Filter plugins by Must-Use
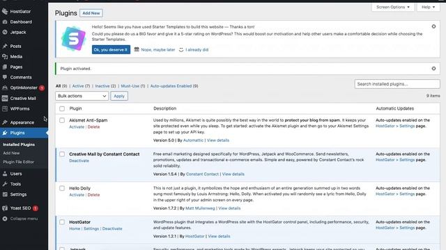The width and height of the screenshot is (446, 250). tap(133, 86)
